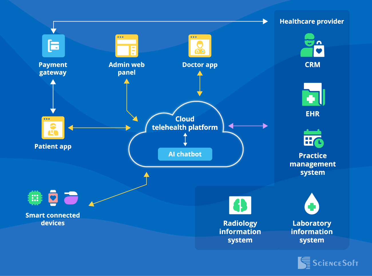Screen dimensions: 372x276
Task: Click the Radiology information system brain icon
Action: (x=240, y=205)
